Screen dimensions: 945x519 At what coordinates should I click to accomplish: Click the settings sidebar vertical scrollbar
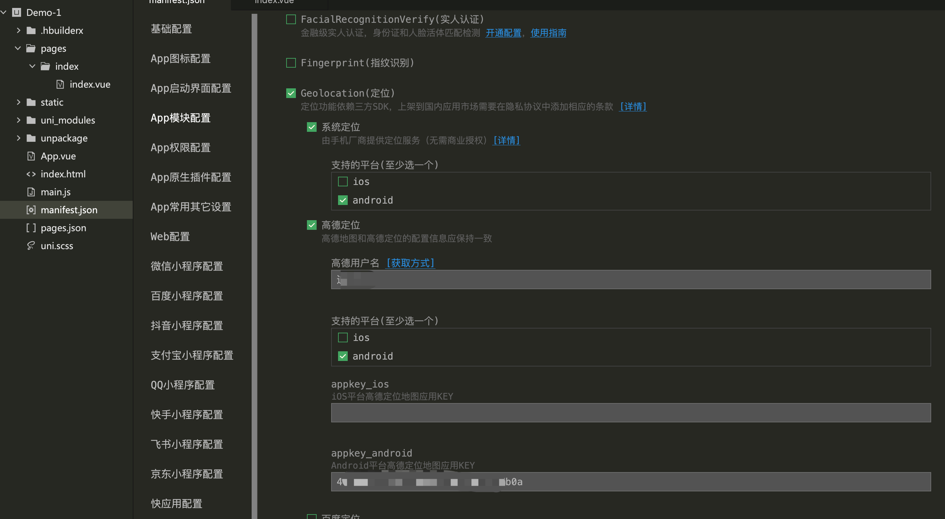point(255,266)
